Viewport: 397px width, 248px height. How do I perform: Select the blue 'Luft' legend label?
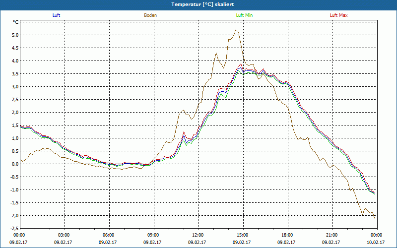[x=56, y=15]
